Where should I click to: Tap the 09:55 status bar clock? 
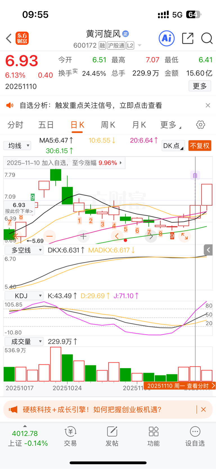pyautogui.click(x=35, y=15)
